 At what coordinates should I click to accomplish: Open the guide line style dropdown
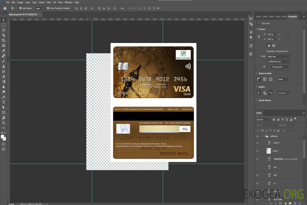[283, 93]
